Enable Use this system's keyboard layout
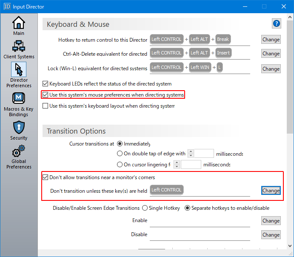294x257 pixels. (x=46, y=106)
